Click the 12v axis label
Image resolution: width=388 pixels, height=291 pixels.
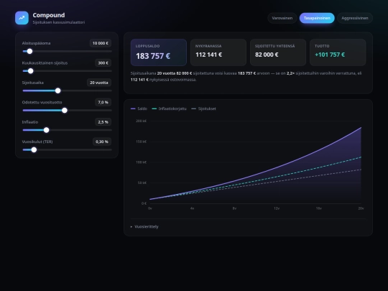point(277,208)
